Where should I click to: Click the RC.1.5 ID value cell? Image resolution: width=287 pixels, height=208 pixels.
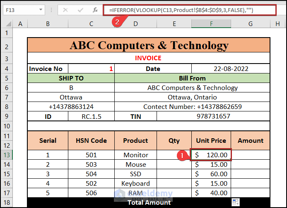coord(91,116)
